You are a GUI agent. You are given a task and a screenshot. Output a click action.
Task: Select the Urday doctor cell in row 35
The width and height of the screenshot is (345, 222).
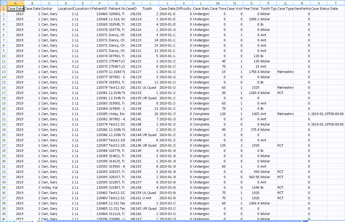click(49, 187)
